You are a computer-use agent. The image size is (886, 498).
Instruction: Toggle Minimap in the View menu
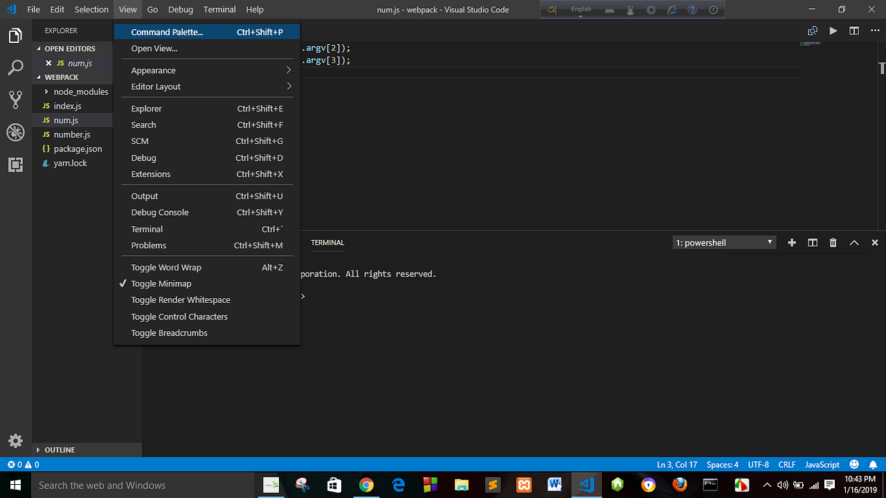tap(161, 284)
